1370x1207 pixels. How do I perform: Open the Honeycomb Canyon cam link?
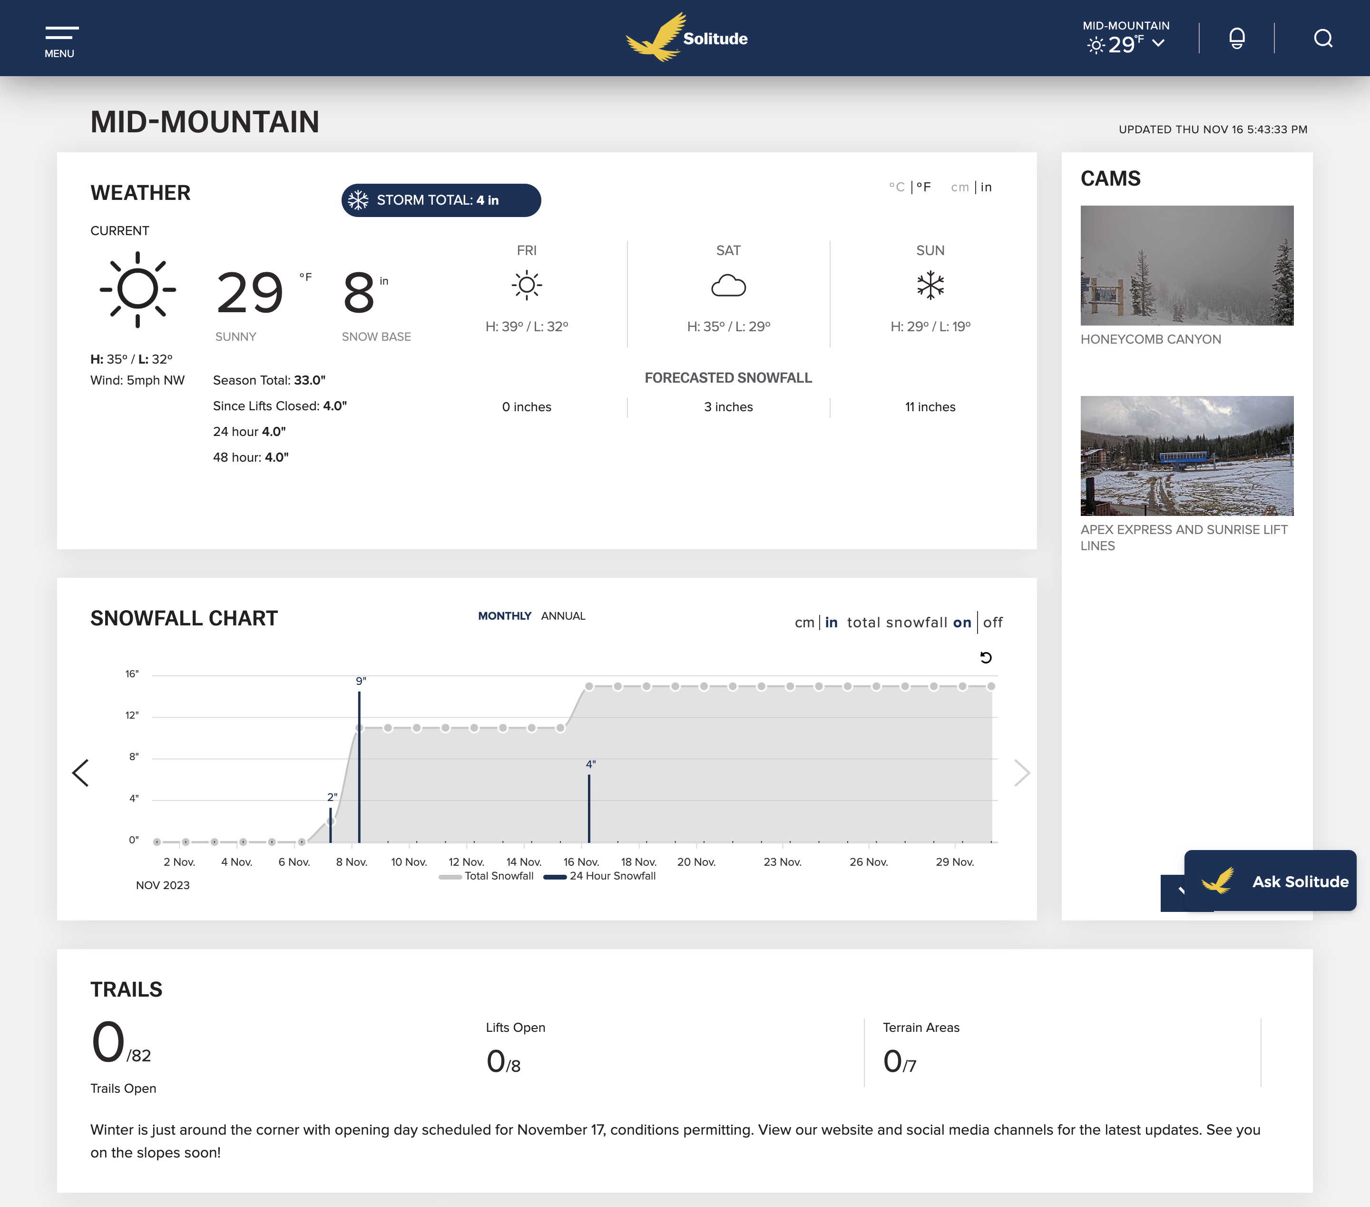[1150, 339]
